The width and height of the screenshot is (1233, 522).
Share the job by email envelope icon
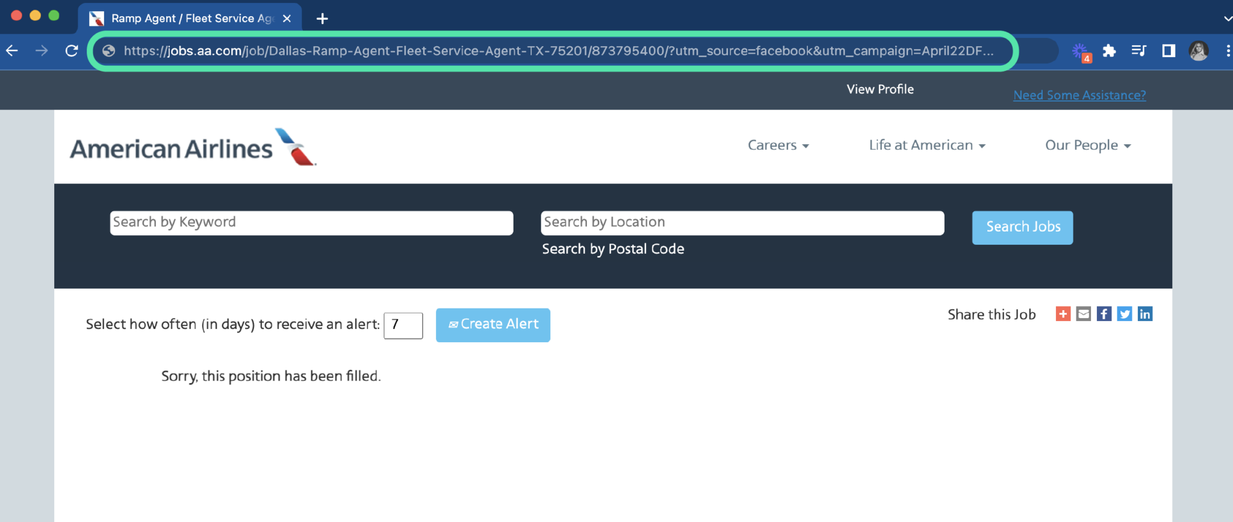(x=1084, y=313)
